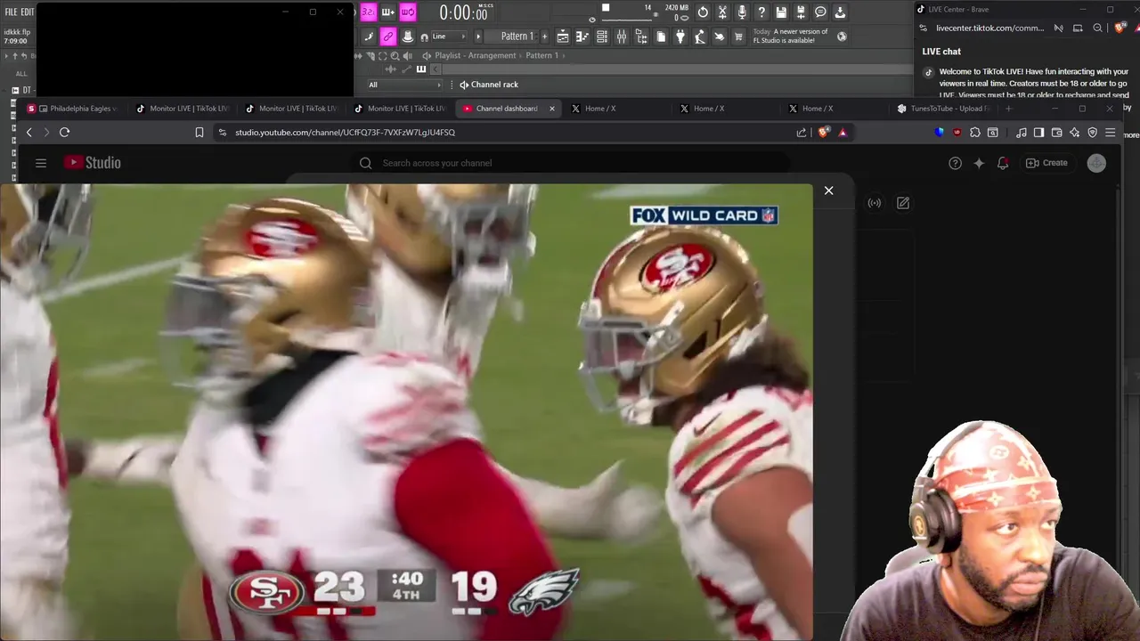Viewport: 1140px width, 641px height.
Task: Toggle loop recording icon in FL Studio
Action: click(x=408, y=12)
